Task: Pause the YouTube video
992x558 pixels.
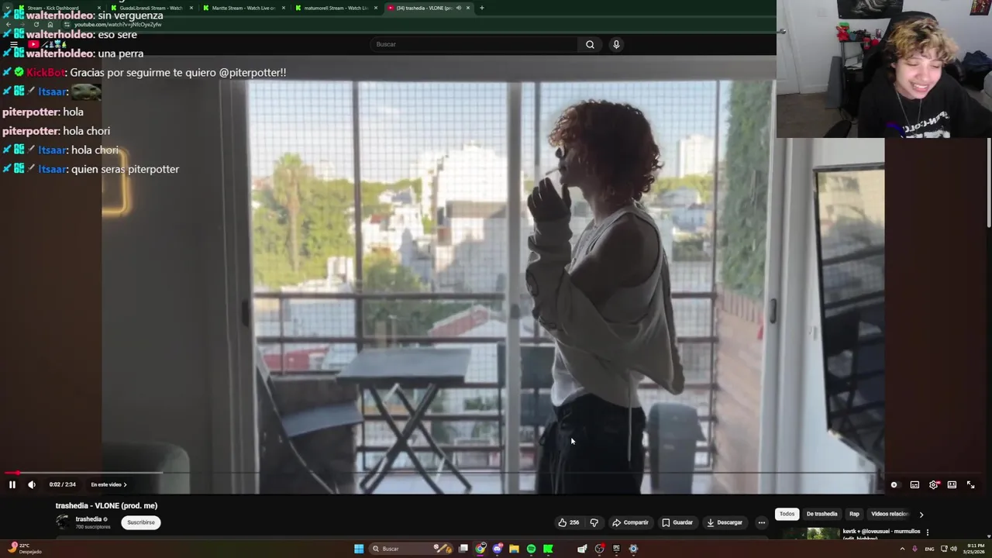Action: coord(12,484)
